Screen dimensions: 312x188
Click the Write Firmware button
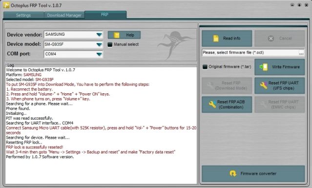[x=280, y=67]
